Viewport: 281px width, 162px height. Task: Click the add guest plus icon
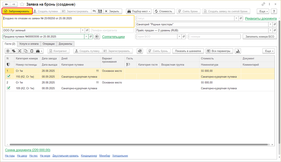[x=8, y=51]
